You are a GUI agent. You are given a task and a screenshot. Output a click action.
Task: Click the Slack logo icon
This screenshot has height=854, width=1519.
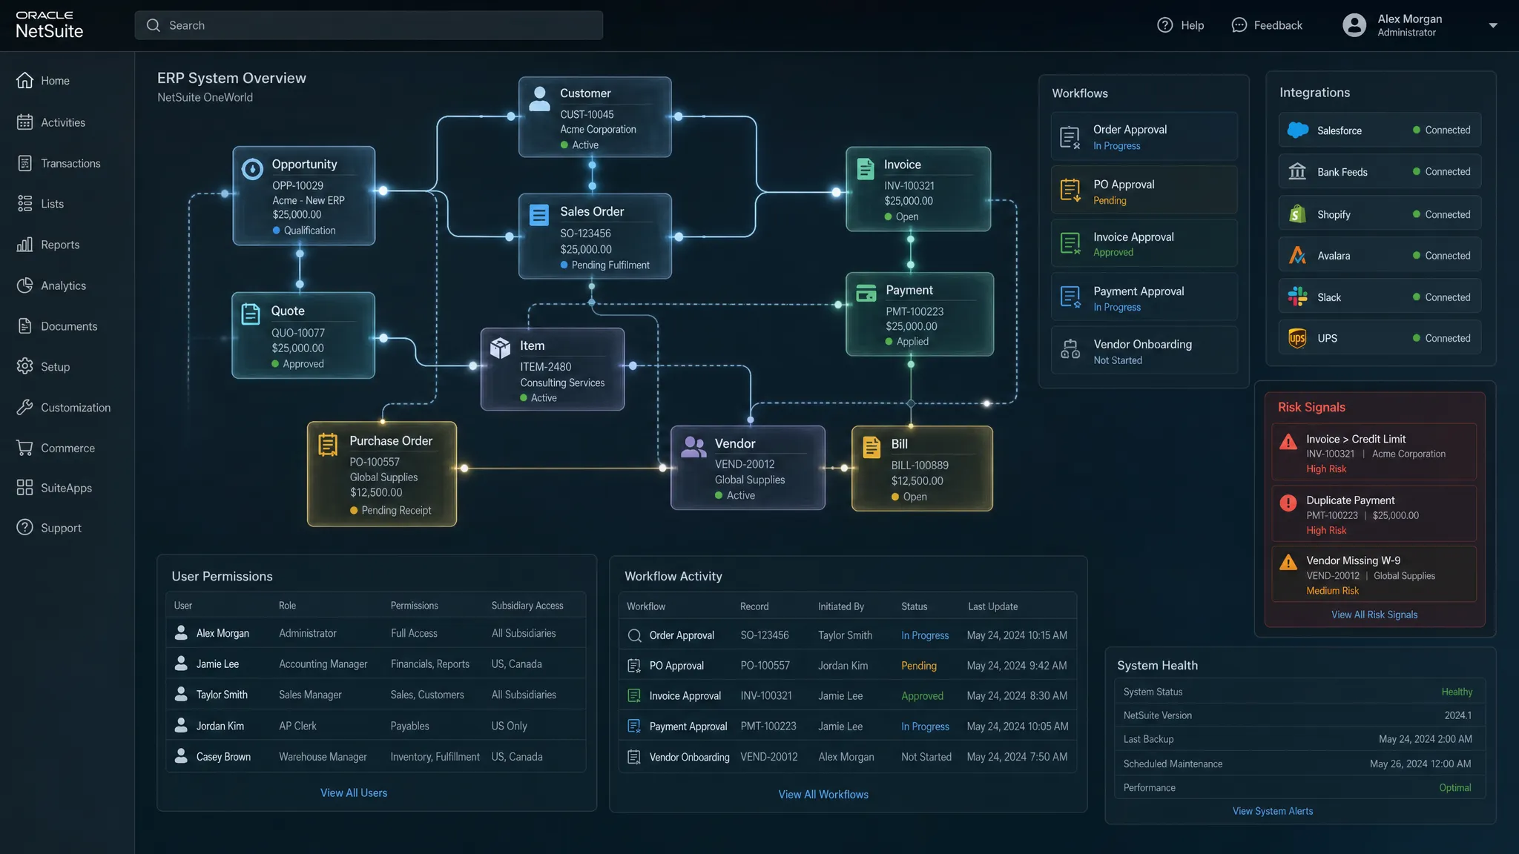pyautogui.click(x=1297, y=297)
